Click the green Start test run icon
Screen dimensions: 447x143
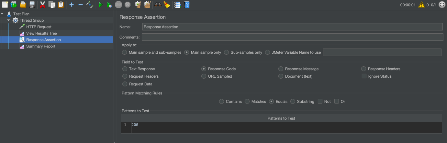tap(100, 5)
